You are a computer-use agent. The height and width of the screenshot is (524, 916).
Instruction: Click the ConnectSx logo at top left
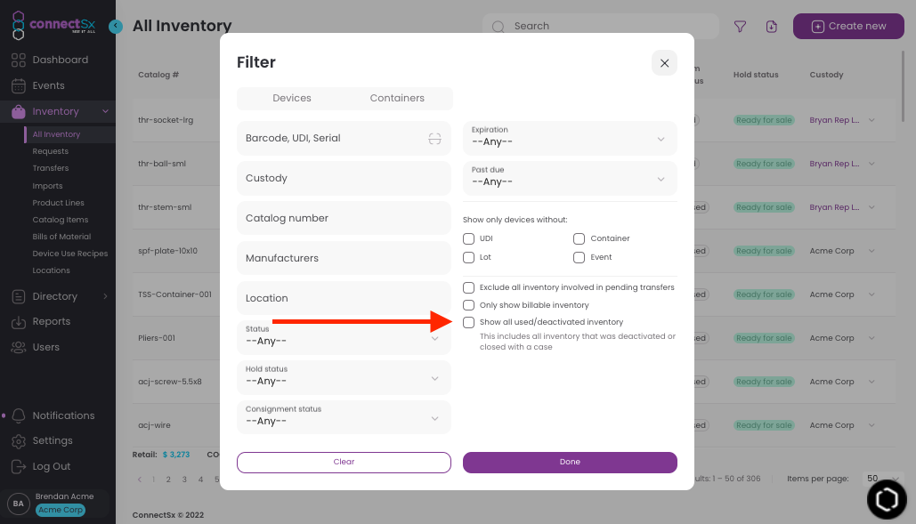click(53, 24)
